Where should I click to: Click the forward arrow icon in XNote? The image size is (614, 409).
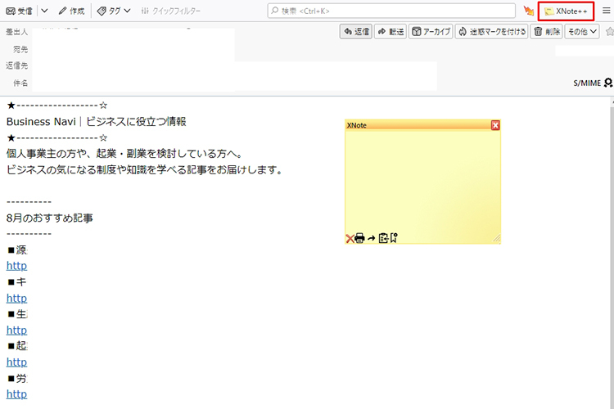[371, 238]
